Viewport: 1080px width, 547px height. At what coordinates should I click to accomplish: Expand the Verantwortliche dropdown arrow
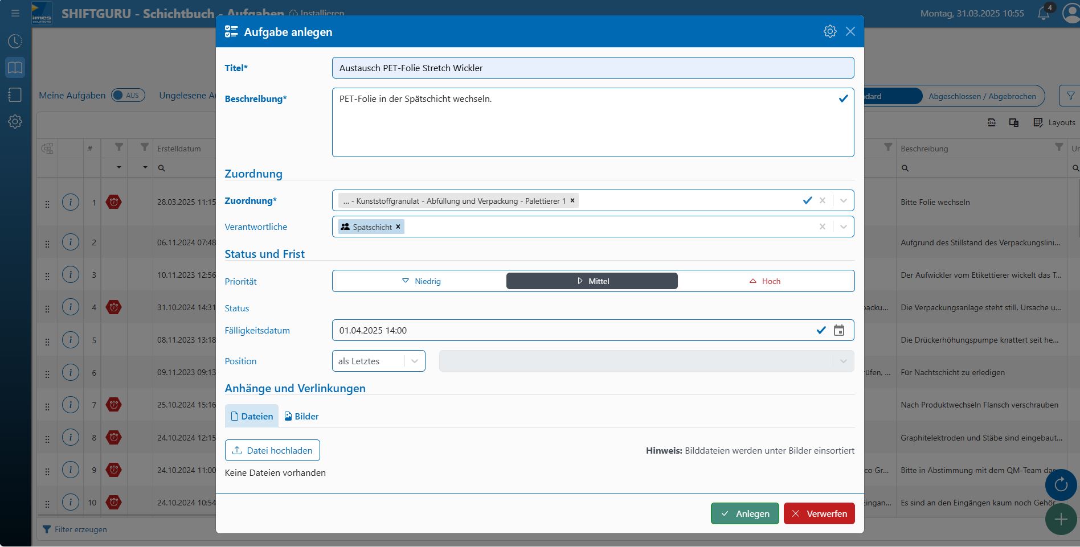[843, 227]
